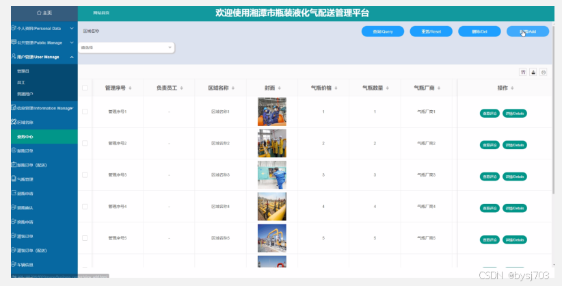Click the icon beside 灌装订单（配送）
562x286 pixels.
click(14, 250)
